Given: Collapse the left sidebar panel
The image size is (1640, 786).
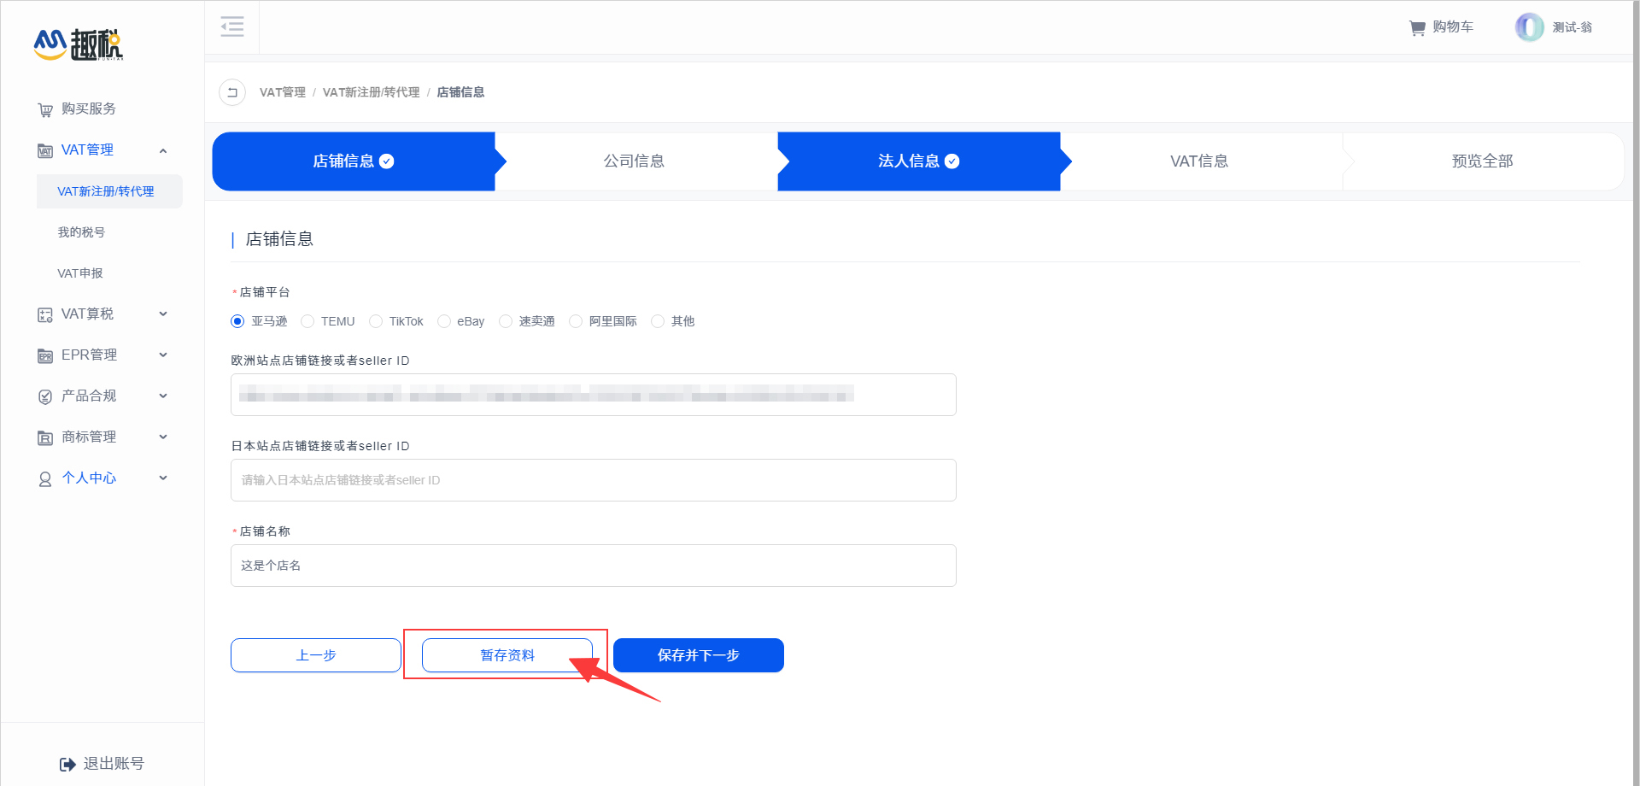Looking at the screenshot, I should (x=231, y=26).
